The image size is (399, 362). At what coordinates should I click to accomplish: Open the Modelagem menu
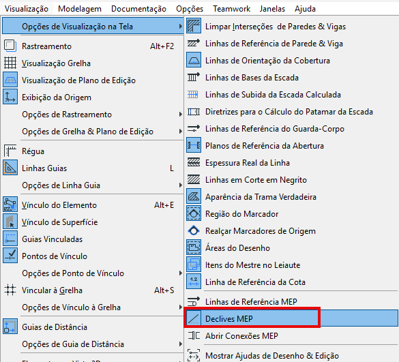point(80,9)
